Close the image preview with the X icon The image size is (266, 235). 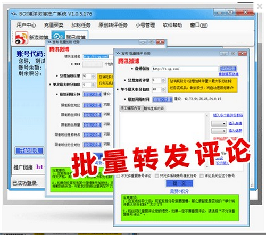click(260, 6)
